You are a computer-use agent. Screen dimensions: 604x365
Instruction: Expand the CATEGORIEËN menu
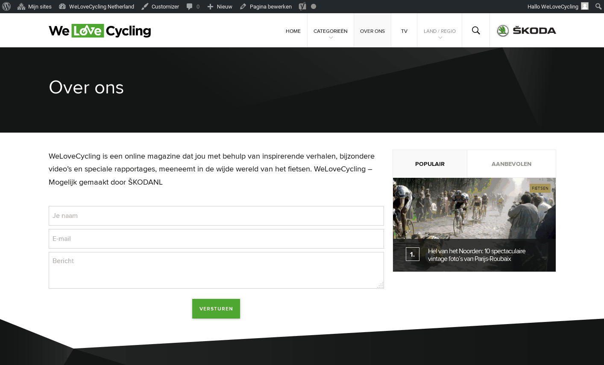click(x=330, y=31)
